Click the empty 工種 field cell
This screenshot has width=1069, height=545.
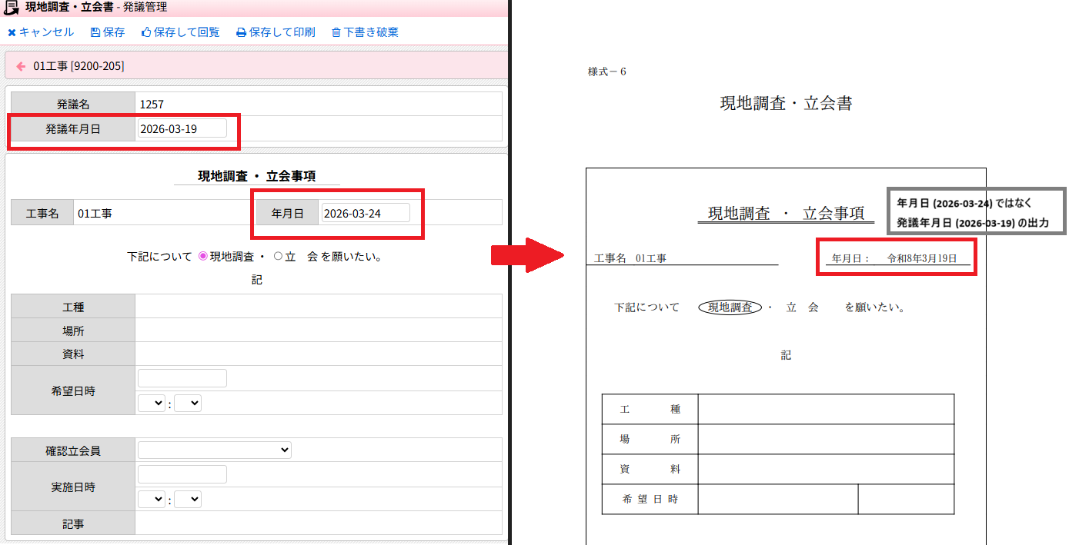(318, 307)
